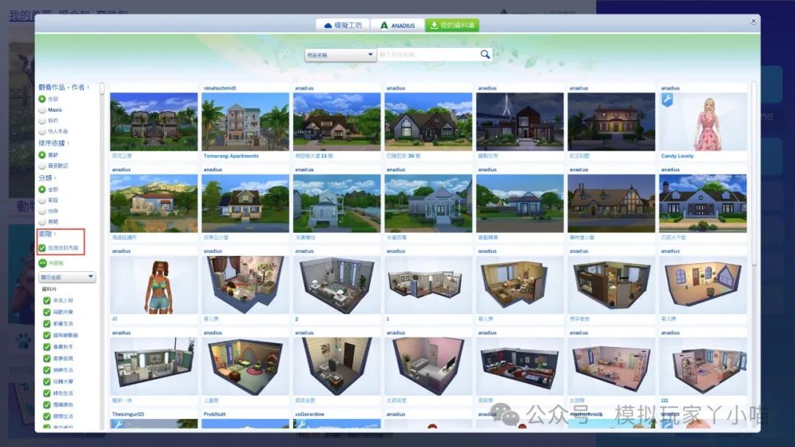This screenshot has width=795, height=447.
Task: Open the room thumbnail labeled 111
Action: click(x=703, y=366)
